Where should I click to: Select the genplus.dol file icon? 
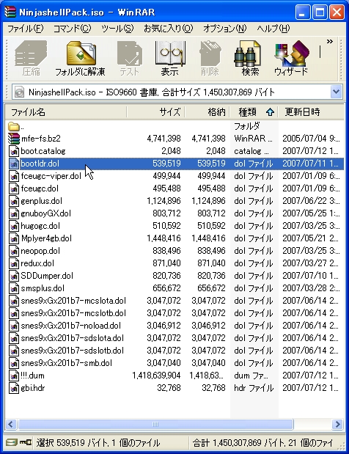pyautogui.click(x=14, y=201)
